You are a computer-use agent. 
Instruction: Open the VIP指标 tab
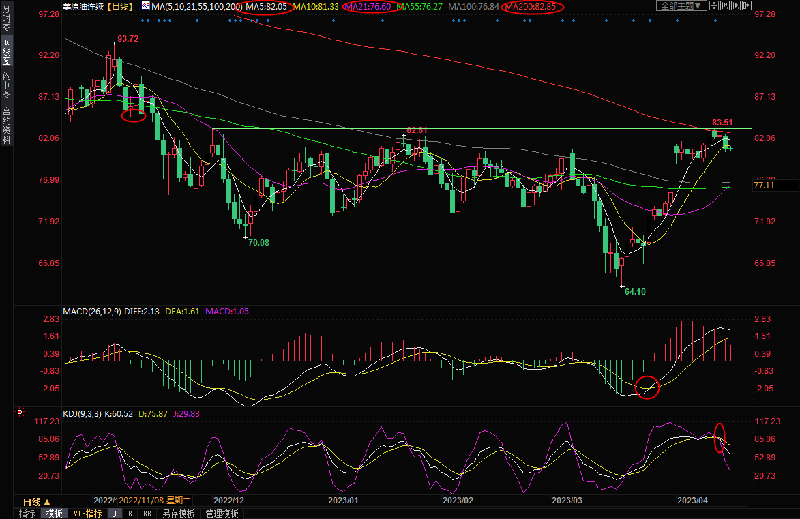(x=87, y=514)
